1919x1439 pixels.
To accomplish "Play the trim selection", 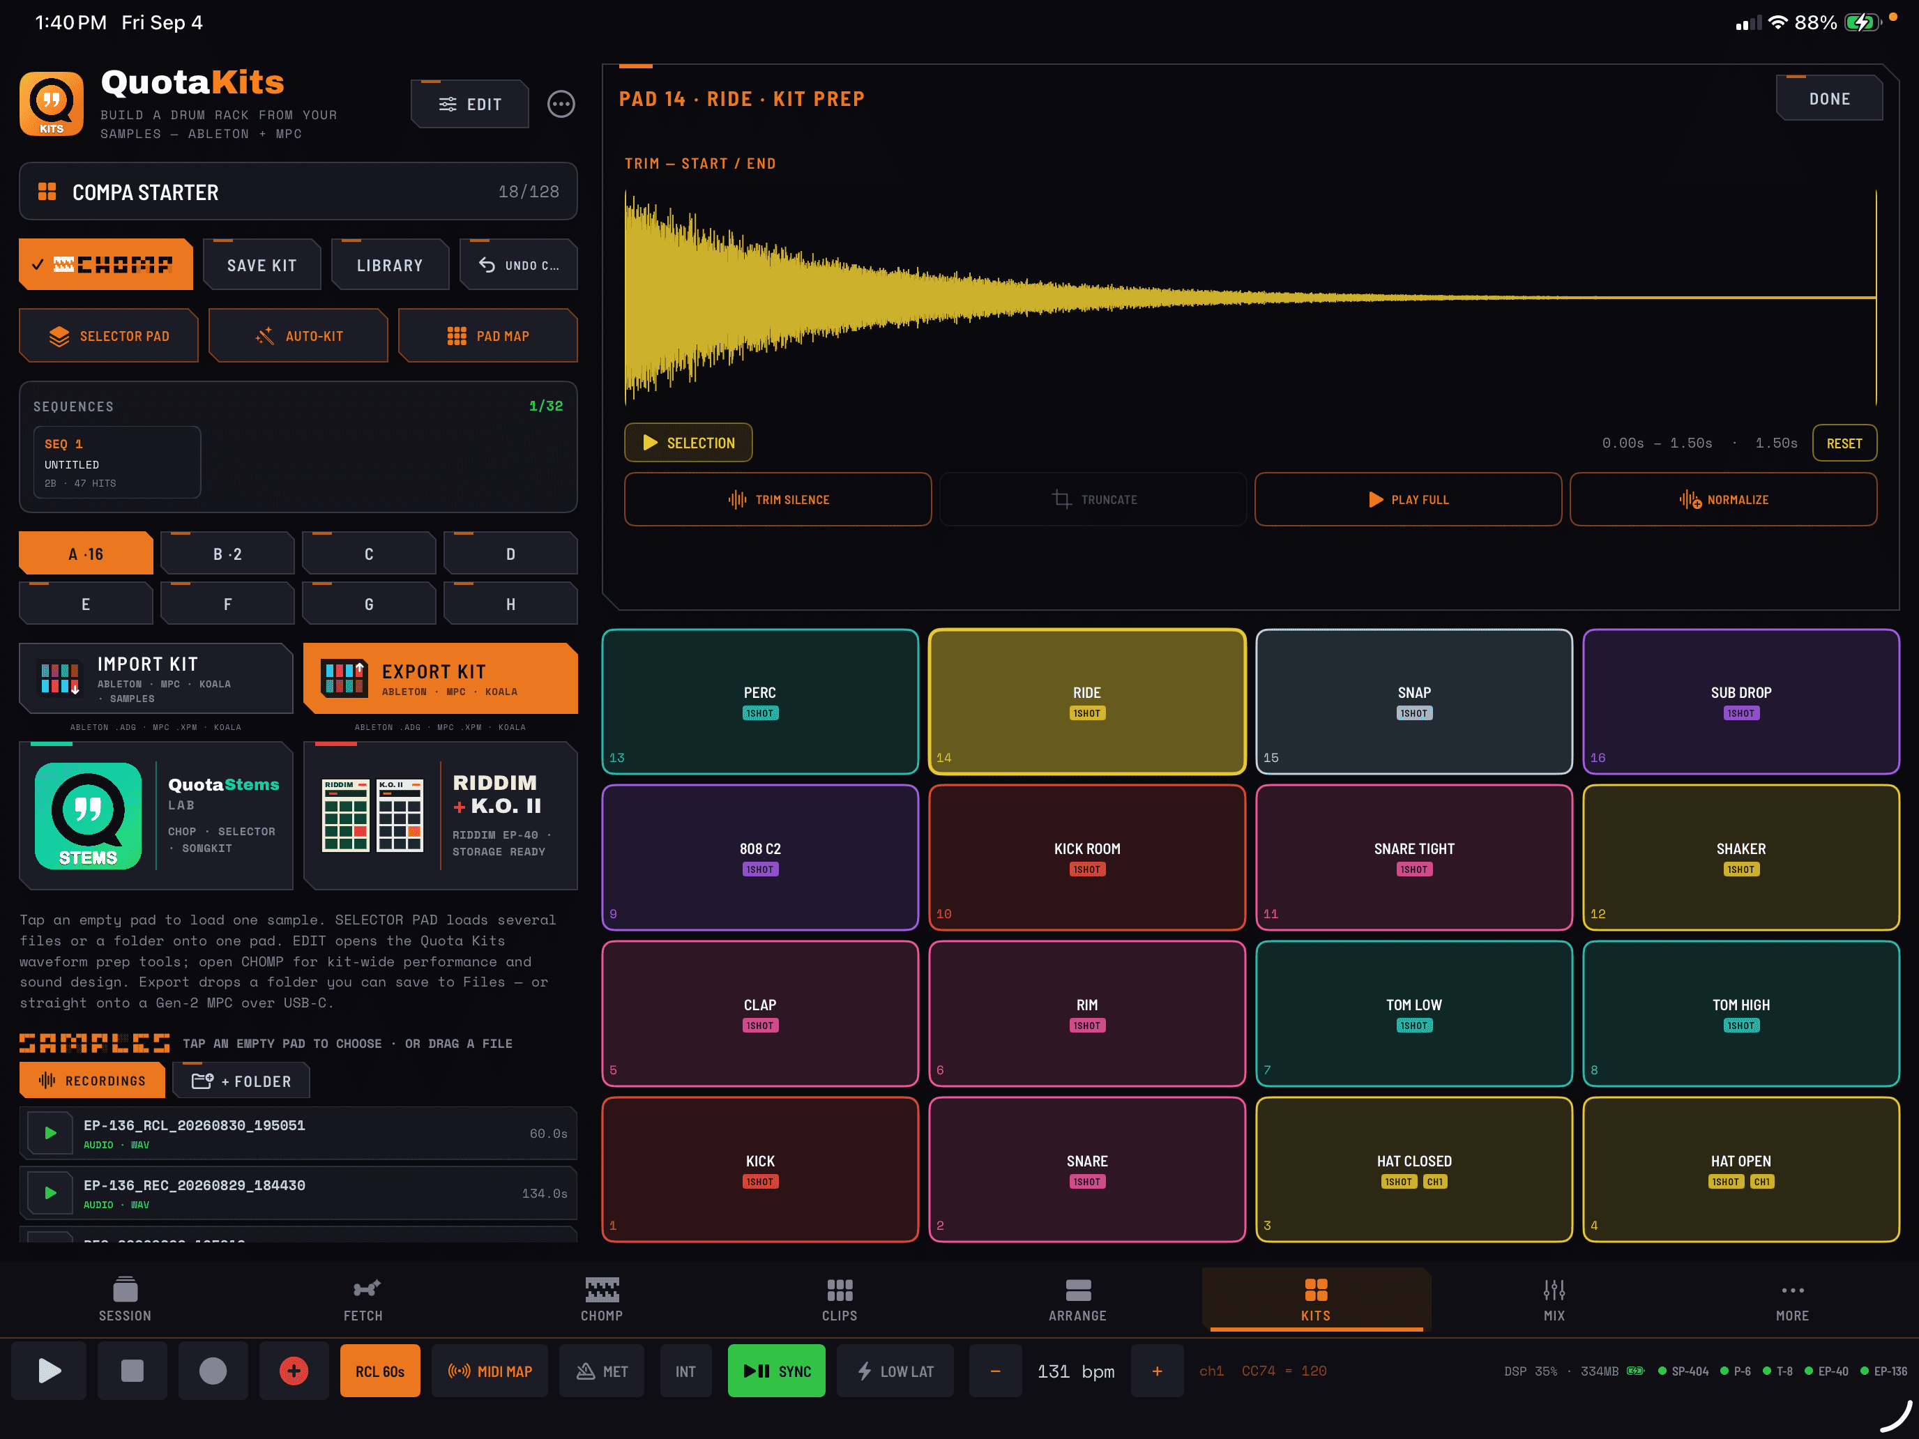I will pos(689,443).
